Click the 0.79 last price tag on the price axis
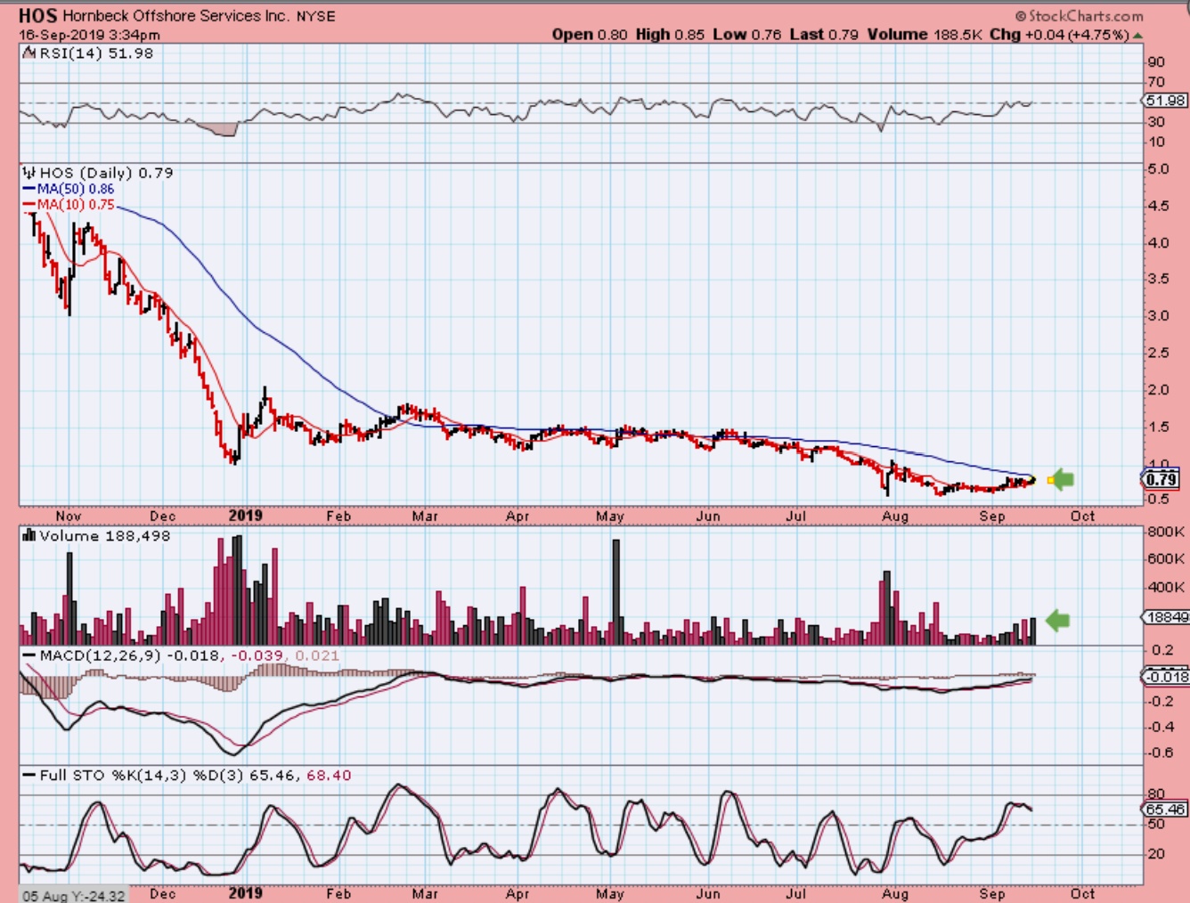 pyautogui.click(x=1162, y=479)
